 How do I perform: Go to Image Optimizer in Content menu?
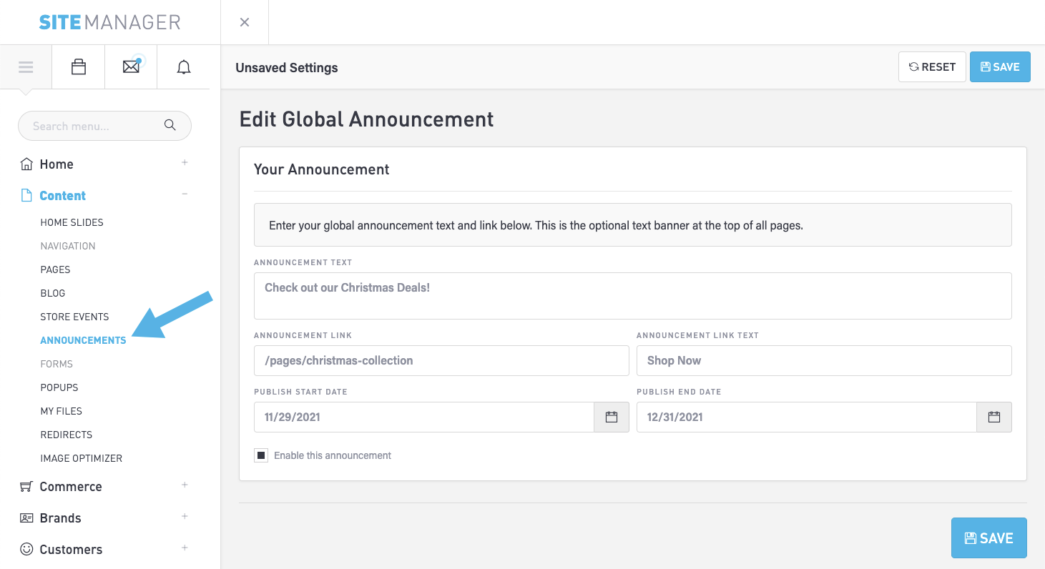(x=81, y=458)
